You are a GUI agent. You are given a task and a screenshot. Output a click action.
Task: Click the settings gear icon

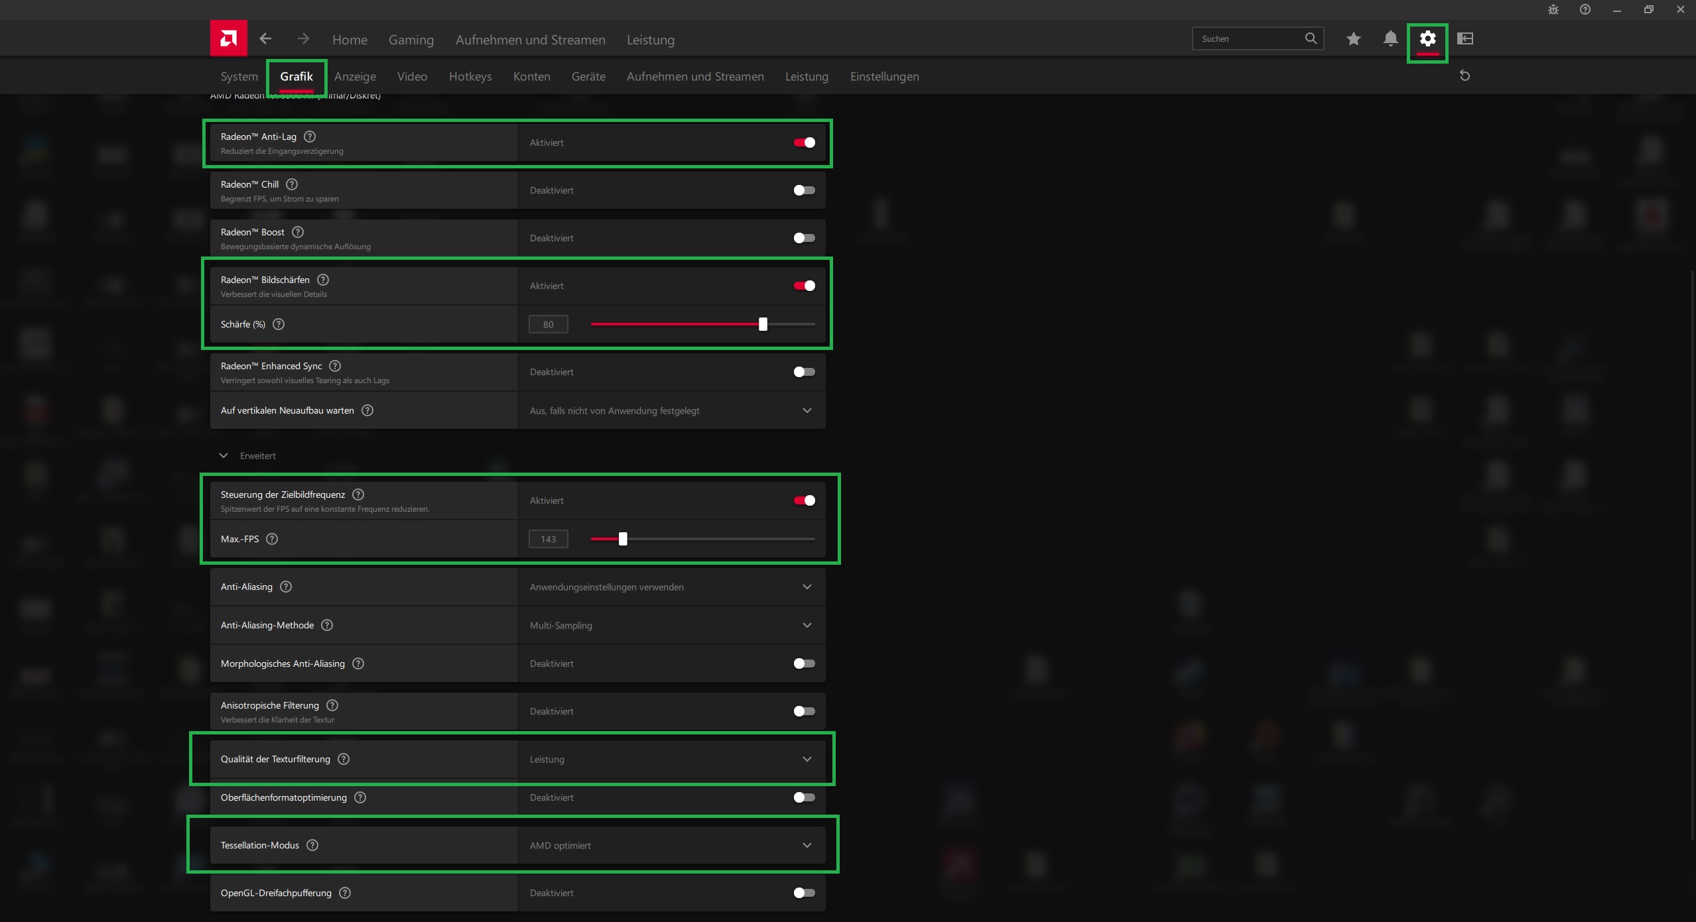[1427, 38]
